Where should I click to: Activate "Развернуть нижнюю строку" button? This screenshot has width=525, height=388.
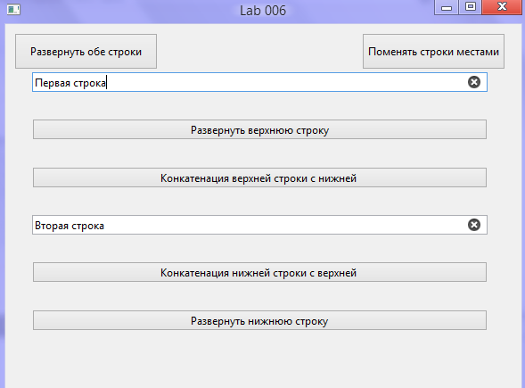point(259,320)
